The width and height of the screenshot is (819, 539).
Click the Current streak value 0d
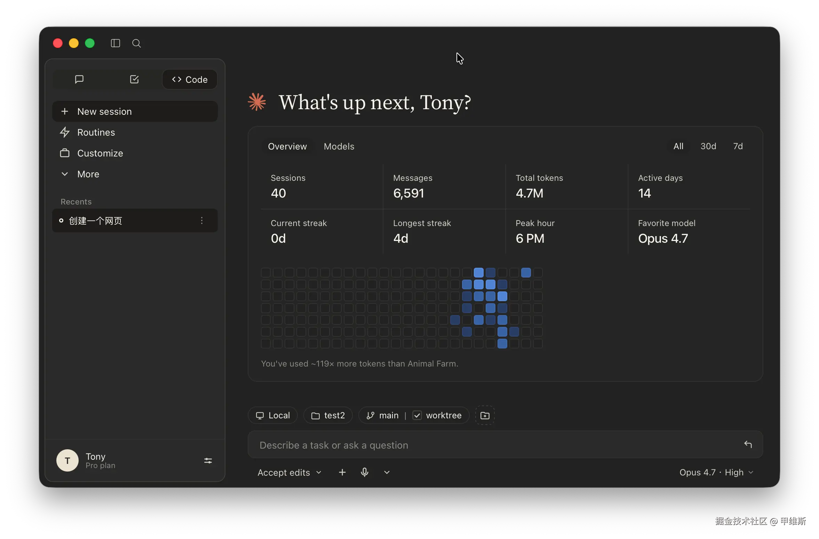point(278,238)
